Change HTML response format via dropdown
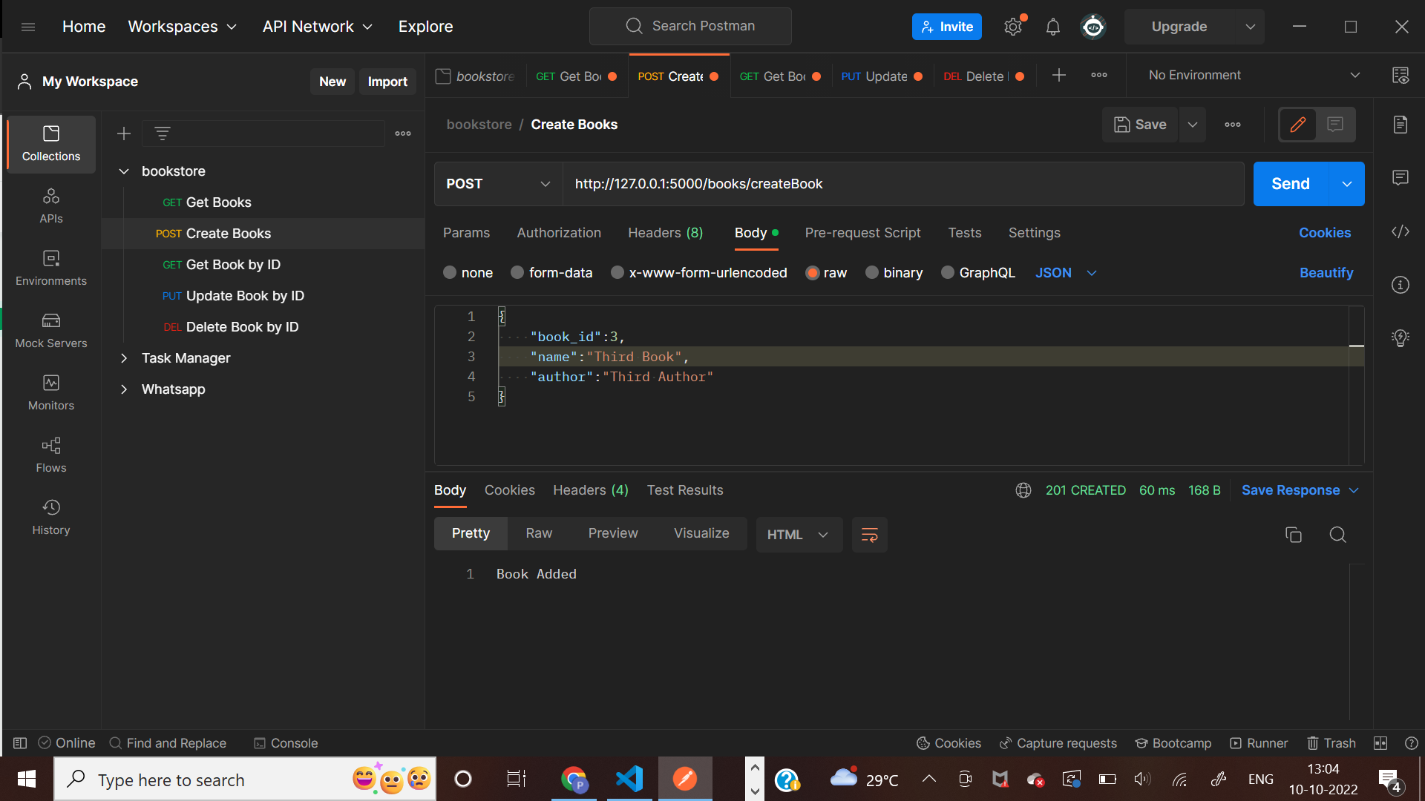Image resolution: width=1425 pixels, height=801 pixels. pos(799,534)
